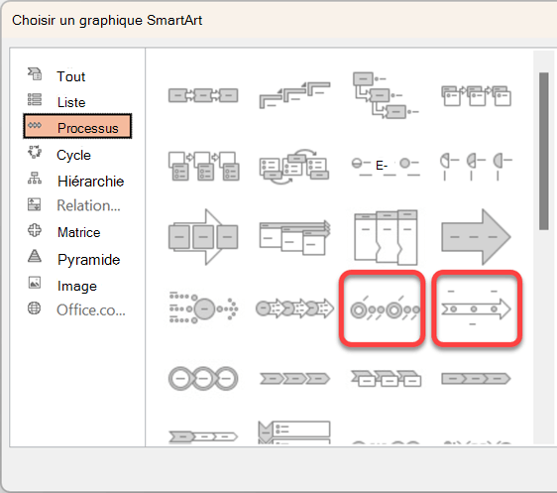The image size is (557, 493).
Task: Click the Pyramide triangle icon
Action: 35,256
